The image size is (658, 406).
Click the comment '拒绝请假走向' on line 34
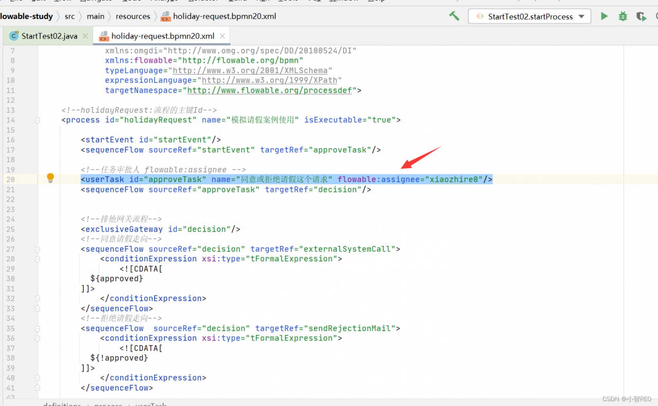[121, 319]
